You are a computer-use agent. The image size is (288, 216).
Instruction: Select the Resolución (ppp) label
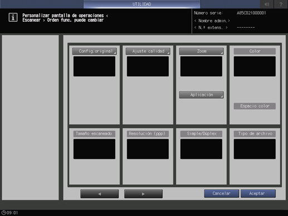pyautogui.click(x=148, y=134)
